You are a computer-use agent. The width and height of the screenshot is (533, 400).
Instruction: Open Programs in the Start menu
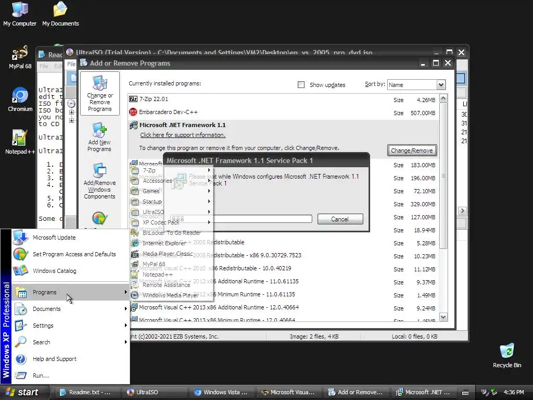point(71,292)
